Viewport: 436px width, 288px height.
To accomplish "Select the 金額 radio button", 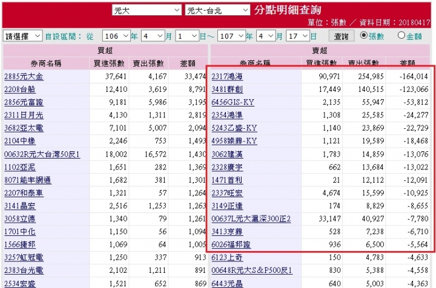I will coord(401,35).
